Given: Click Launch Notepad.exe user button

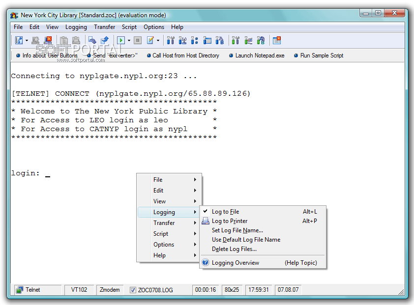Looking at the screenshot, I should click(x=257, y=55).
